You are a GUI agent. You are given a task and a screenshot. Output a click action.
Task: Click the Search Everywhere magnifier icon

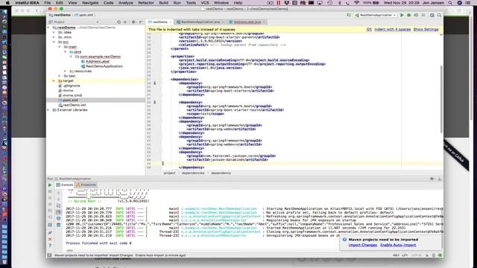tap(439, 15)
